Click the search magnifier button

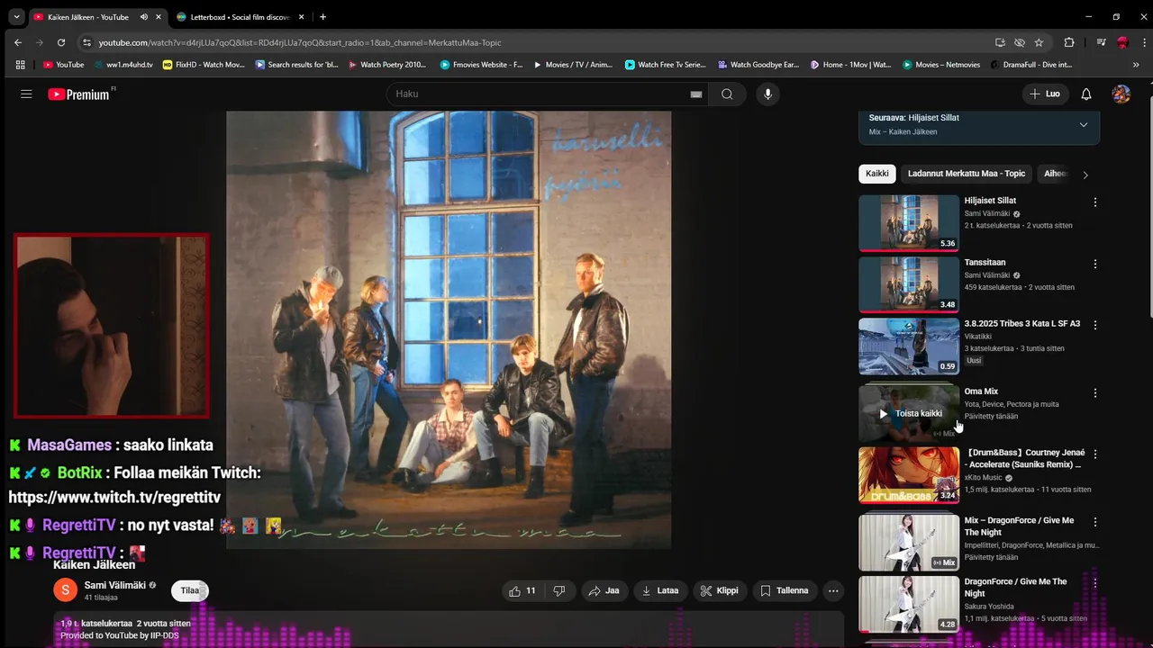727,94
